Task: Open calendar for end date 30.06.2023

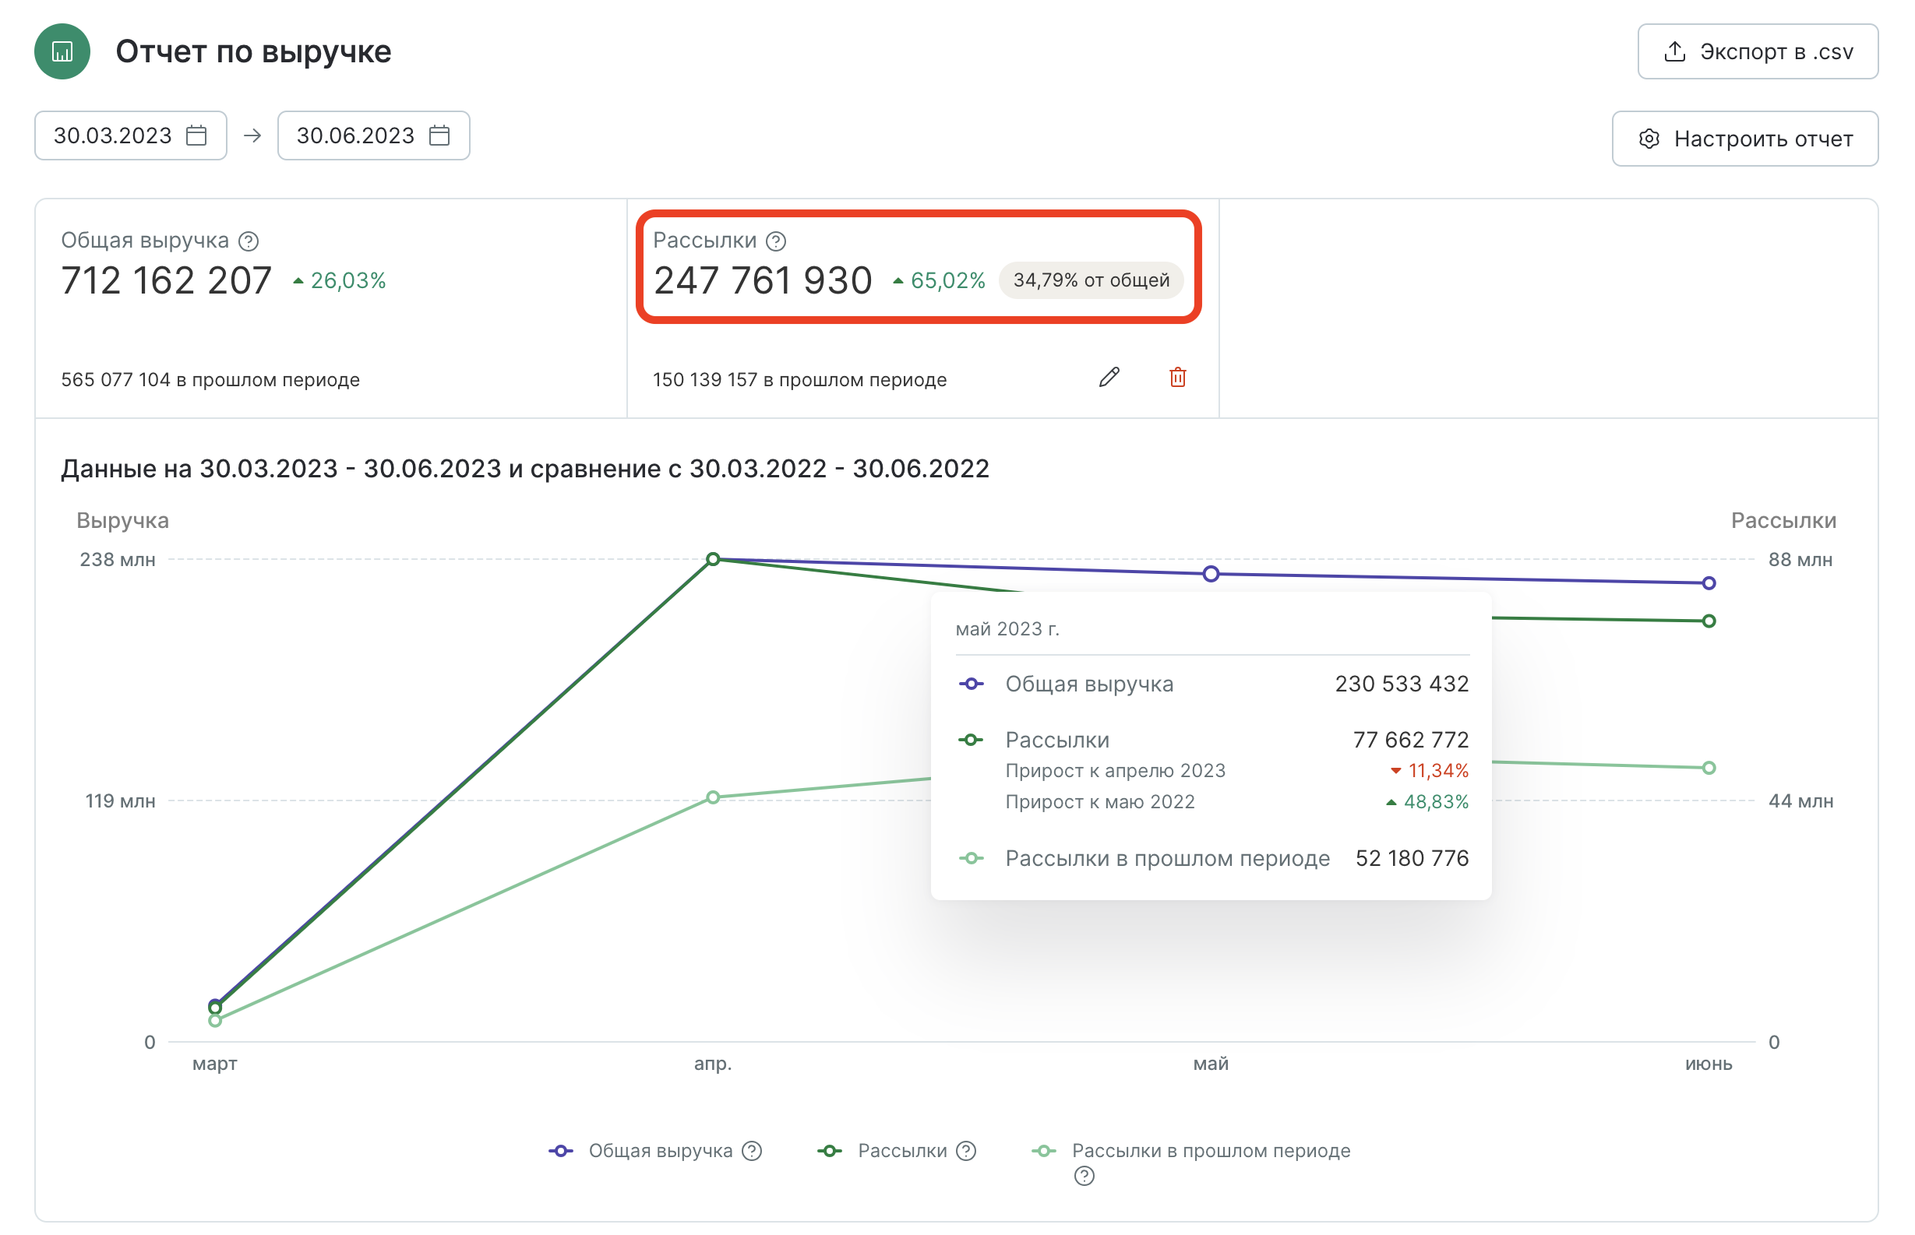Action: point(439,135)
